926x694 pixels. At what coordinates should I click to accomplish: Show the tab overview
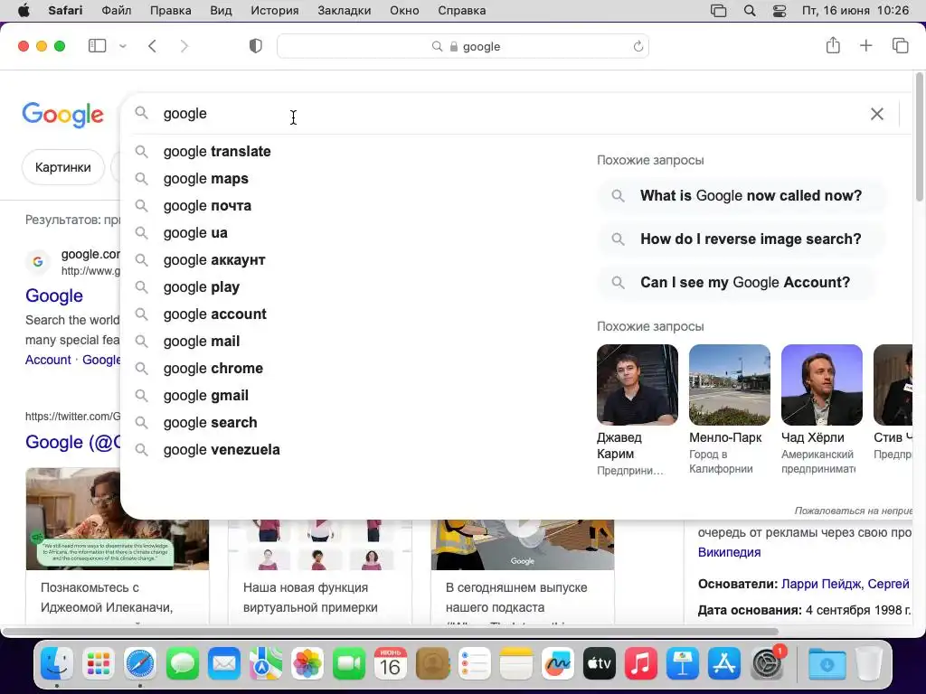(900, 45)
